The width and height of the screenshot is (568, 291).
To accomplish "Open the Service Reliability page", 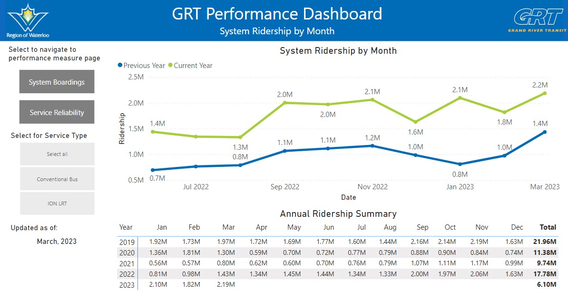I will (57, 112).
